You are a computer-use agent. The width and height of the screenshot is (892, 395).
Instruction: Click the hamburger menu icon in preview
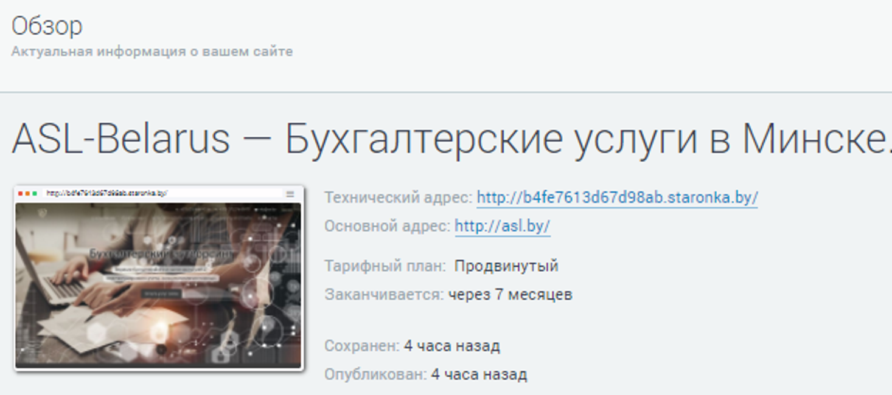[290, 194]
